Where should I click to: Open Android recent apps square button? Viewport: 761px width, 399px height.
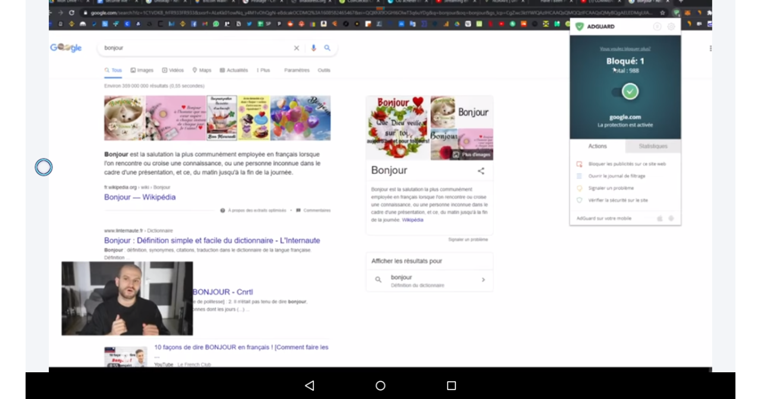(451, 386)
